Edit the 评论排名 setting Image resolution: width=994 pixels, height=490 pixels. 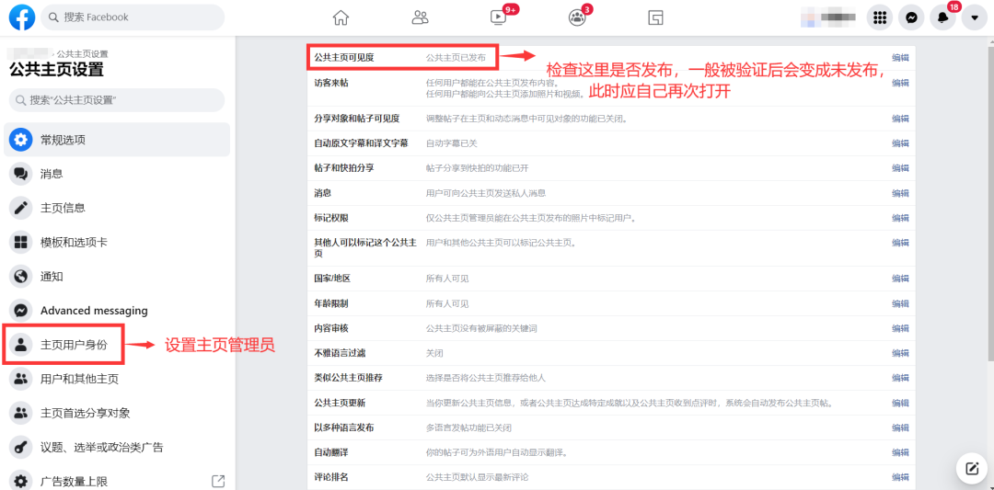click(900, 477)
